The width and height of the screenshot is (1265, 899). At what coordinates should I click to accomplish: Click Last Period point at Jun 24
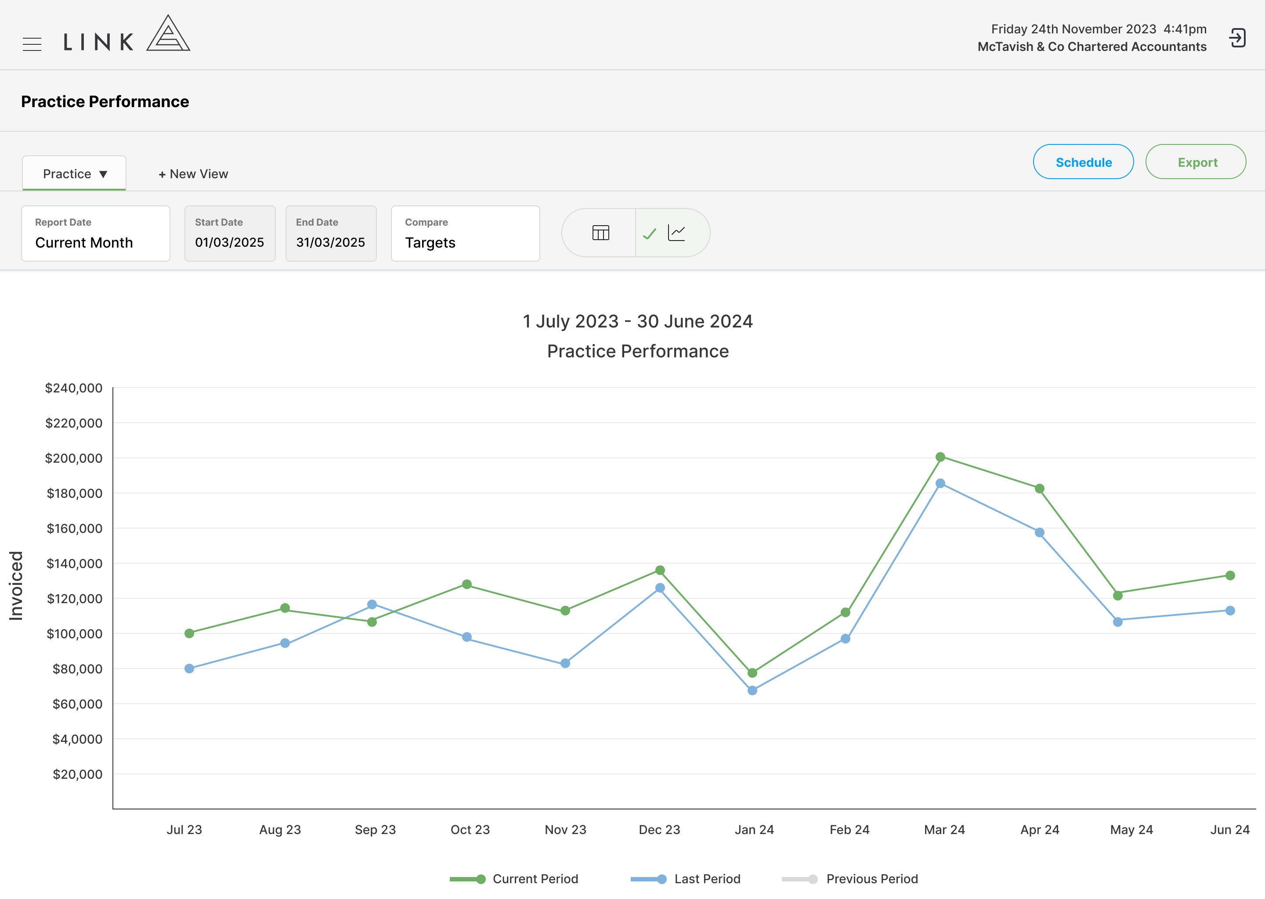(1230, 611)
